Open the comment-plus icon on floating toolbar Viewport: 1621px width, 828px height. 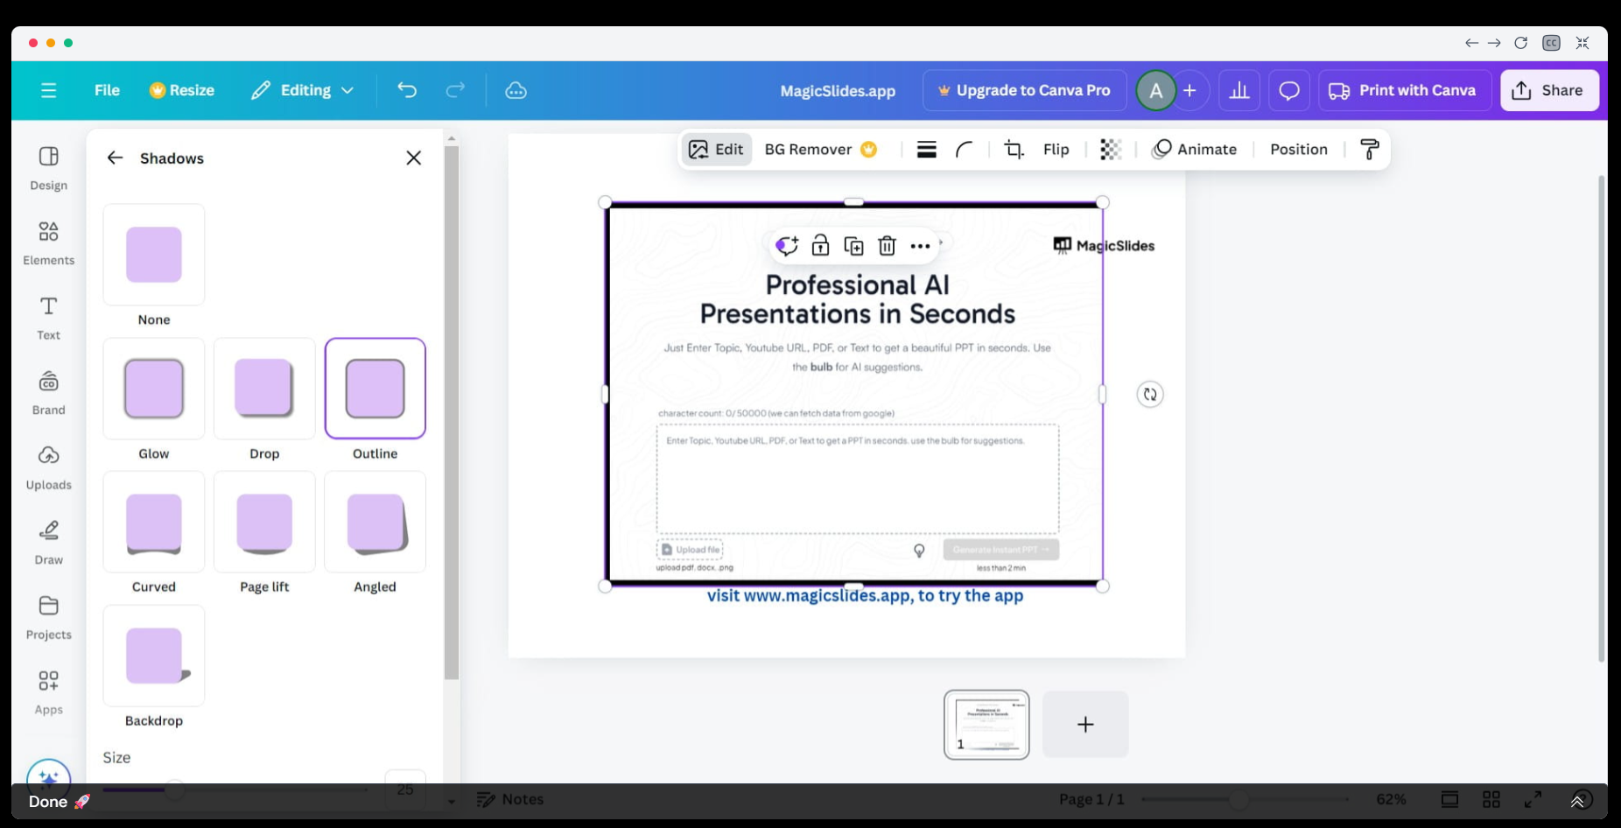[787, 246]
